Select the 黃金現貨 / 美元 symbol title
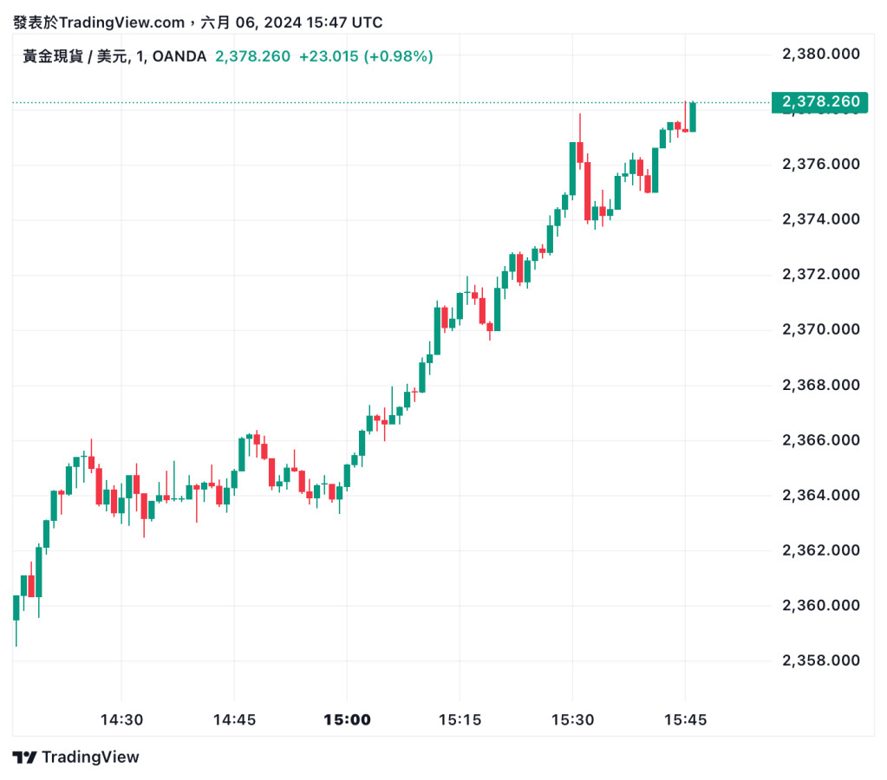887x780 pixels. [x=76, y=56]
